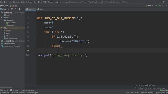
Task: Open project panel settings gear
Action: tap(20, 9)
